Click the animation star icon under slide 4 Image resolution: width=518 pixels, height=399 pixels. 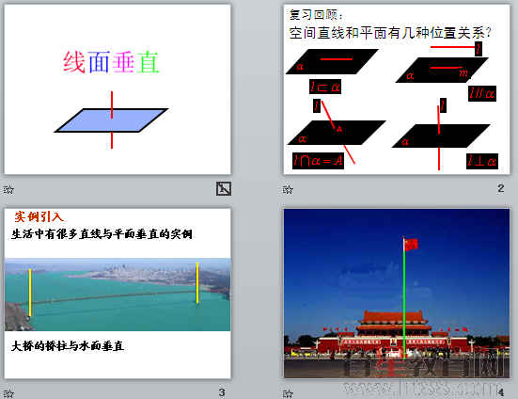[x=288, y=393]
